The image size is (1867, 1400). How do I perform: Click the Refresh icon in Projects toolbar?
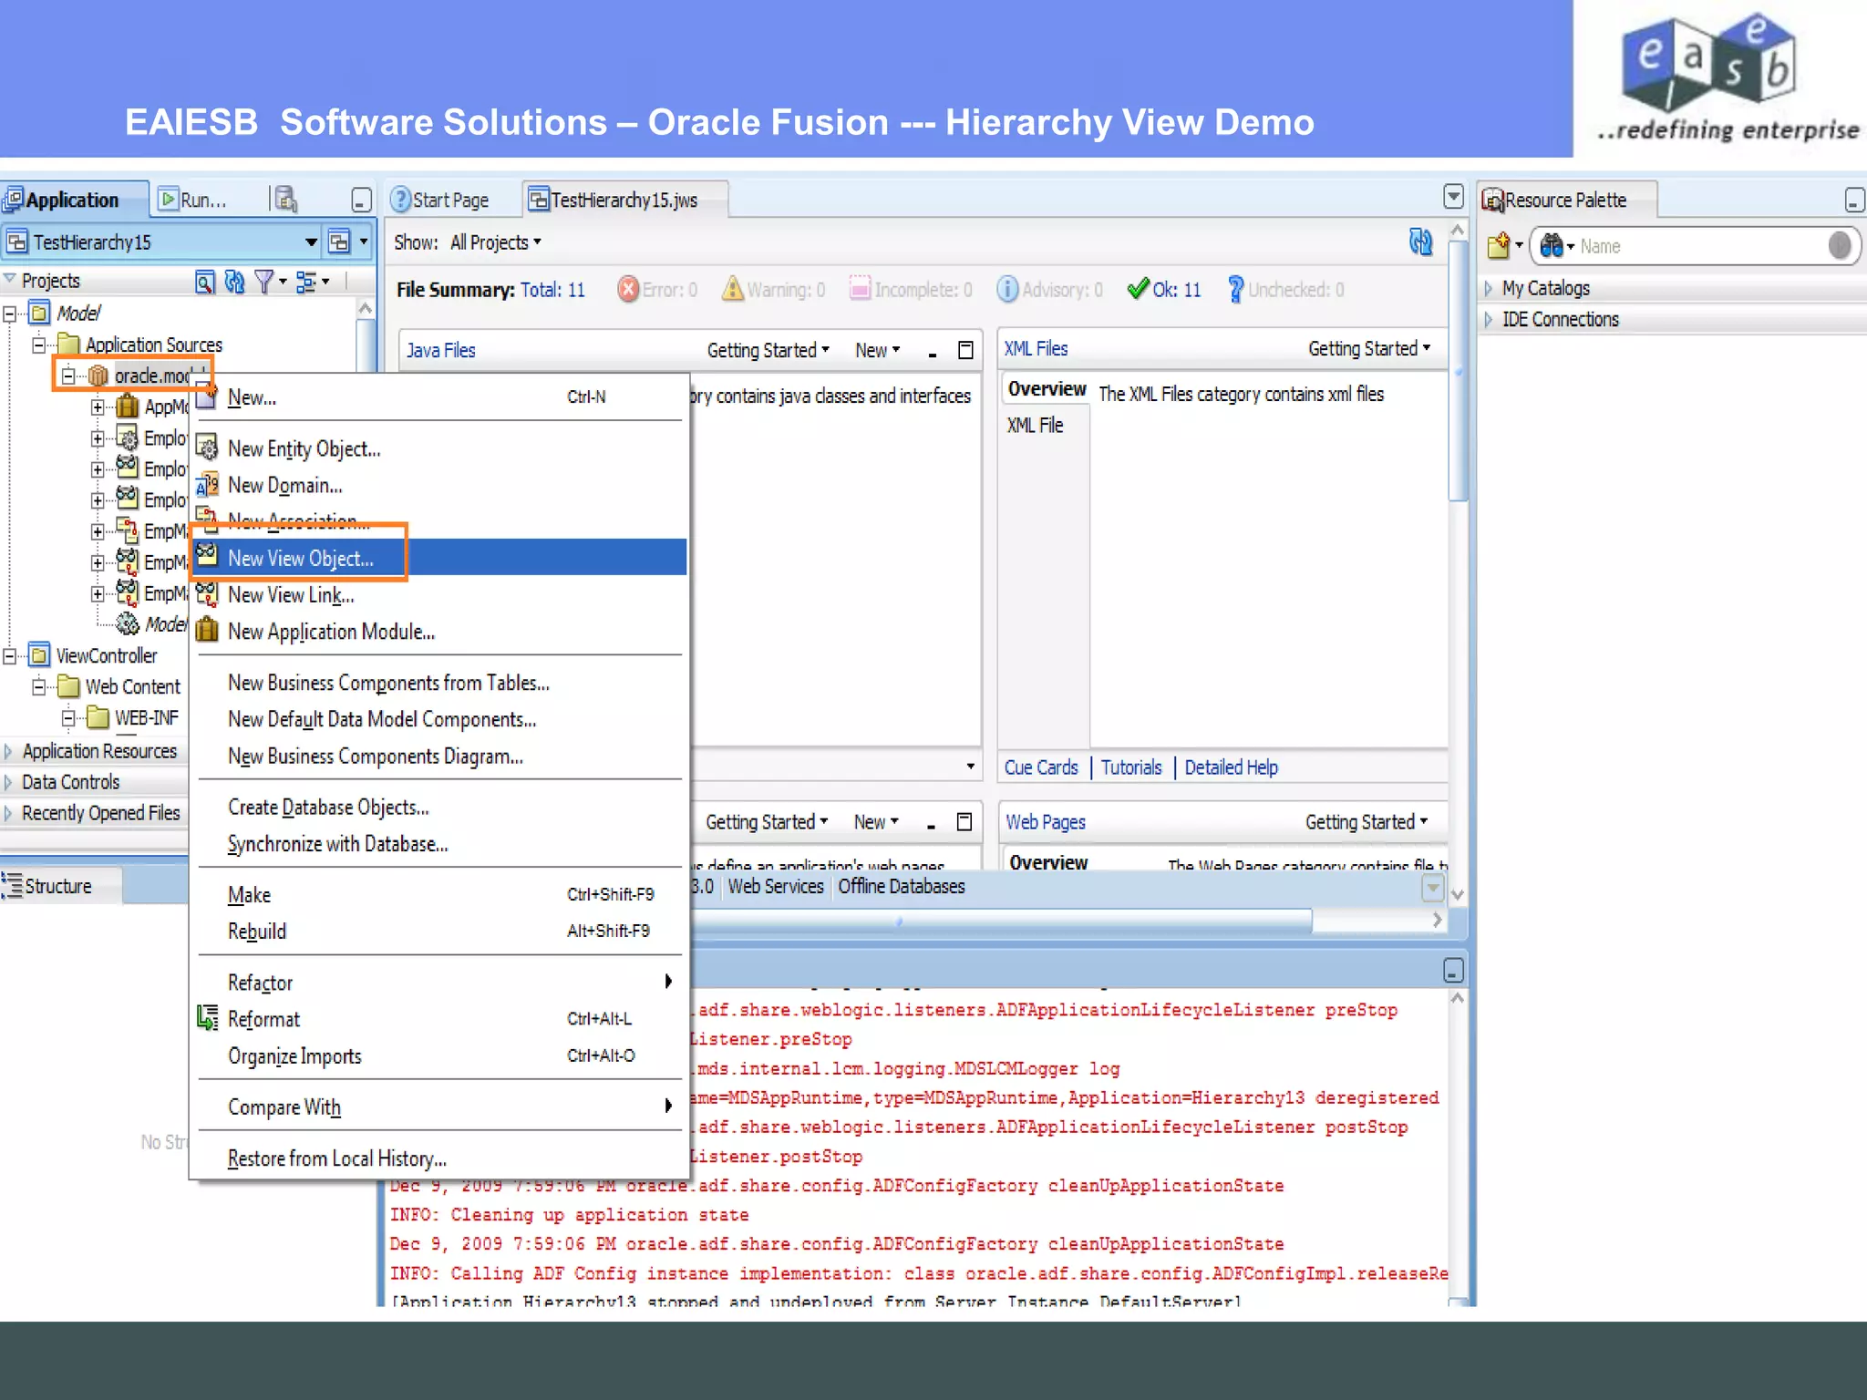(x=234, y=282)
